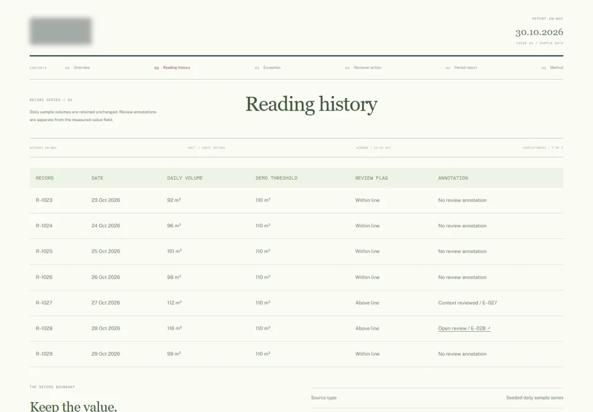Image resolution: width=593 pixels, height=412 pixels.
Task: Click the 112 m³ daily volume value
Action: 174,303
